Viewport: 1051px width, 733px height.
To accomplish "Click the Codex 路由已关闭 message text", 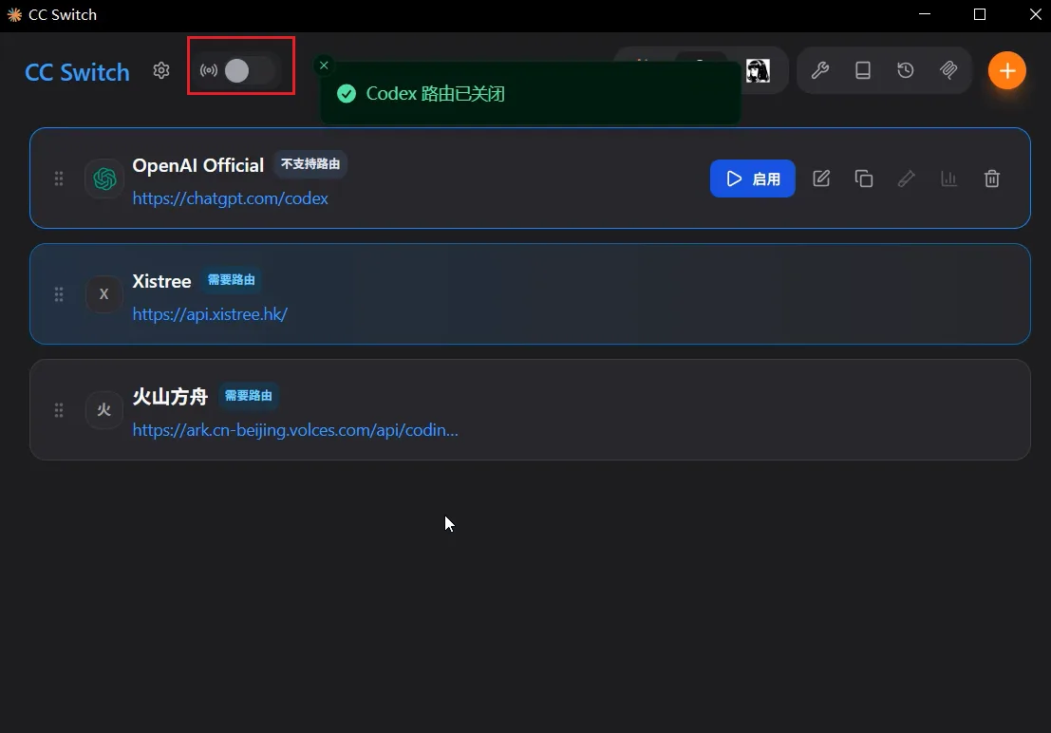I will [435, 93].
